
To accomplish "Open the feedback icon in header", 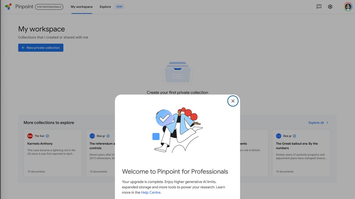I will (319, 7).
